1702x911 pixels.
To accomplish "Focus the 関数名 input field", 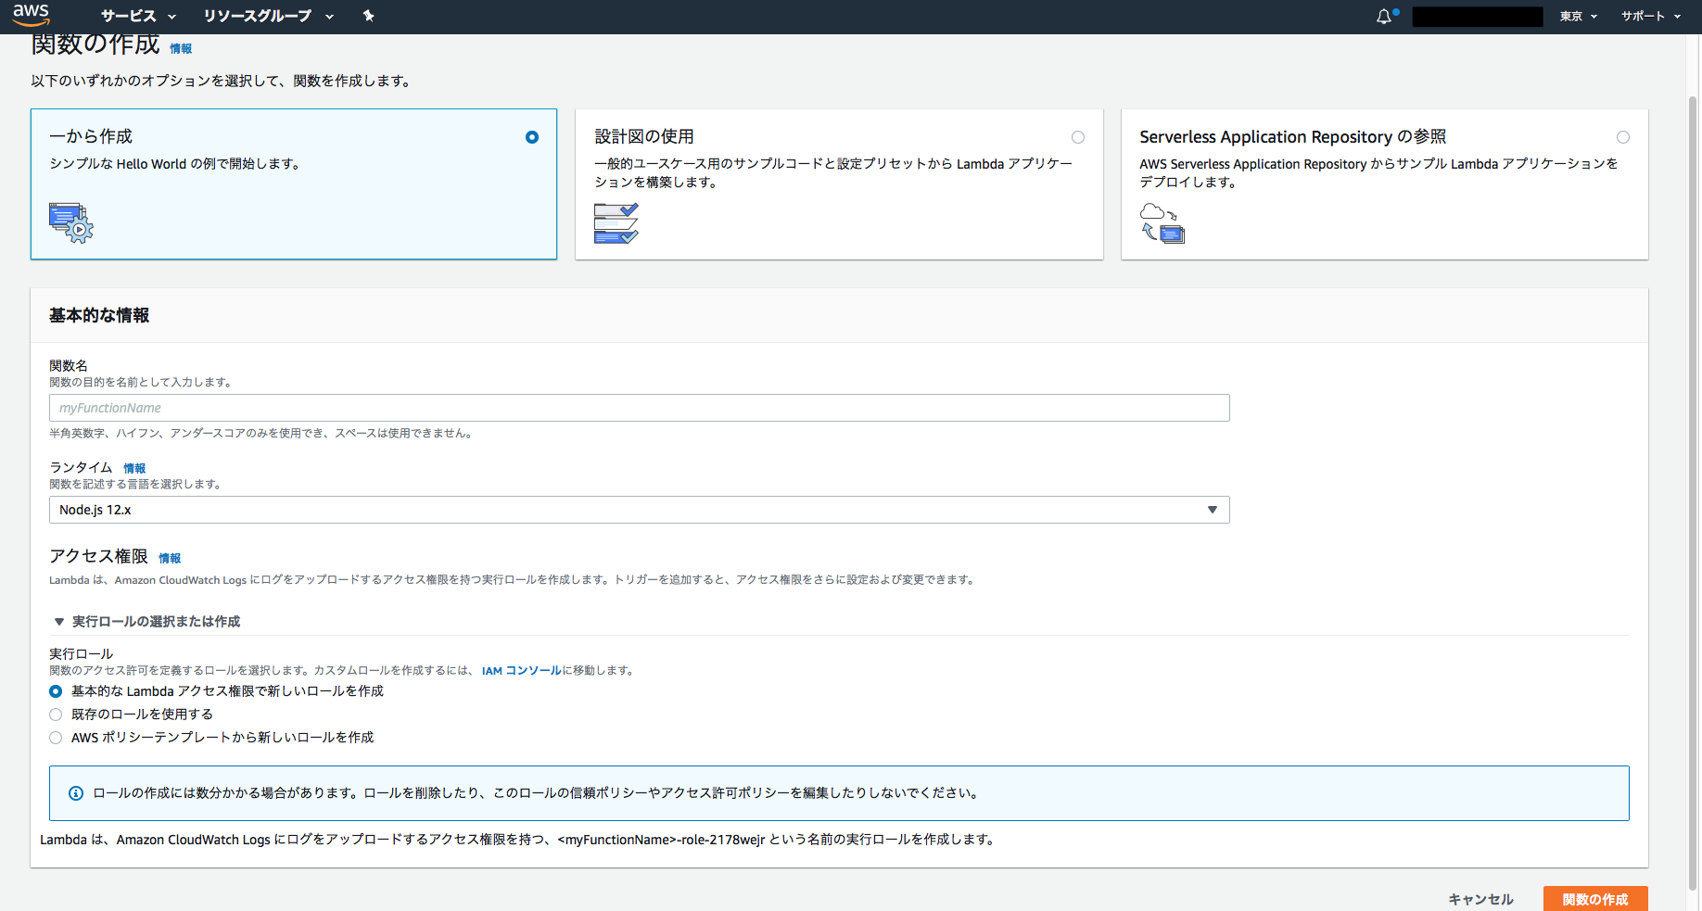I will [640, 408].
